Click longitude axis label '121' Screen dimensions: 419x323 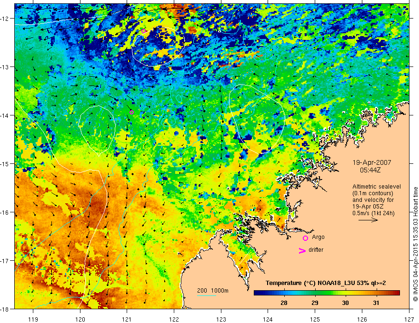point(127,319)
